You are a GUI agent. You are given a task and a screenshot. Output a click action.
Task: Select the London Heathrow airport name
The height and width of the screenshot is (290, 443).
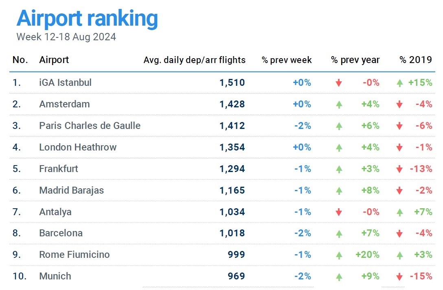pyautogui.click(x=78, y=147)
